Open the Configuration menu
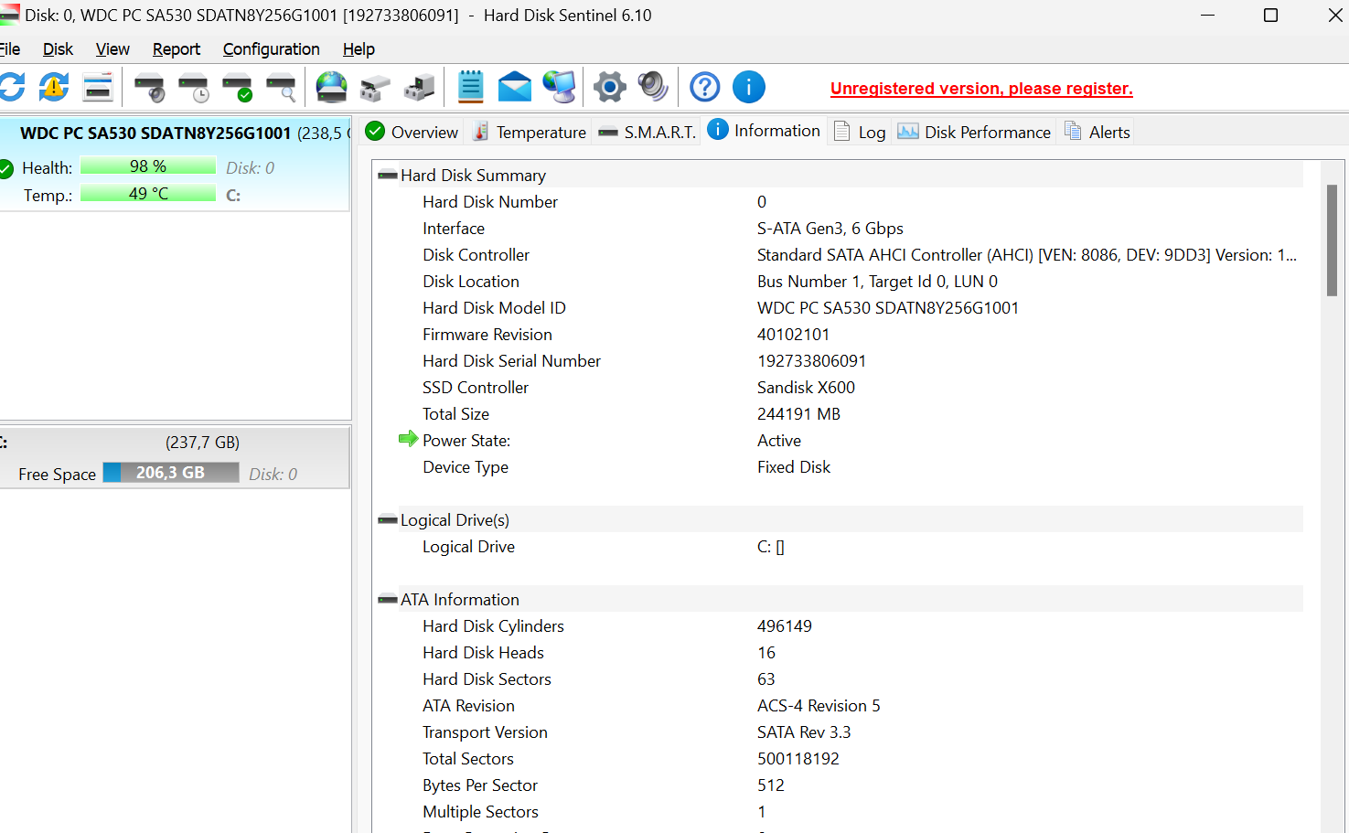Screen dimensions: 1349x833 click(271, 49)
